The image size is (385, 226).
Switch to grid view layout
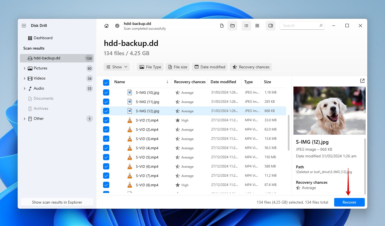257,25
